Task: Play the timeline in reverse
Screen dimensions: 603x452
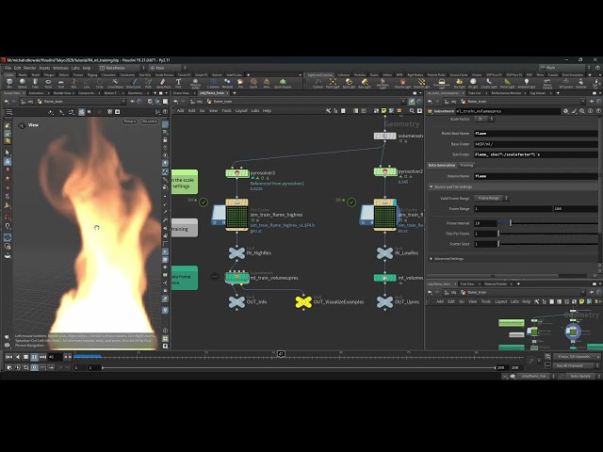Action: (17, 357)
